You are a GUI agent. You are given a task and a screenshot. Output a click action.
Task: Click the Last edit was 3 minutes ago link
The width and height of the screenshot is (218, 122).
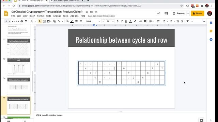(102, 16)
